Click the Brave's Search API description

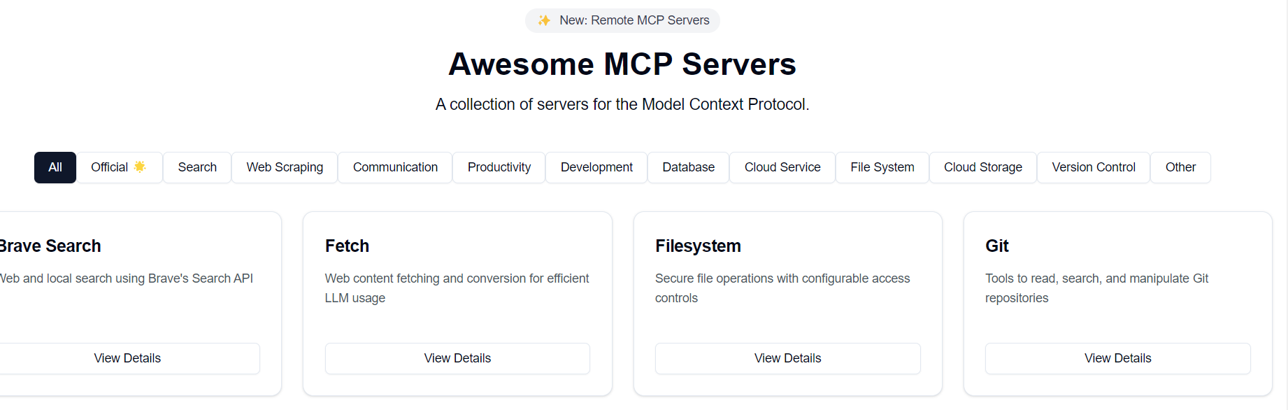[127, 278]
